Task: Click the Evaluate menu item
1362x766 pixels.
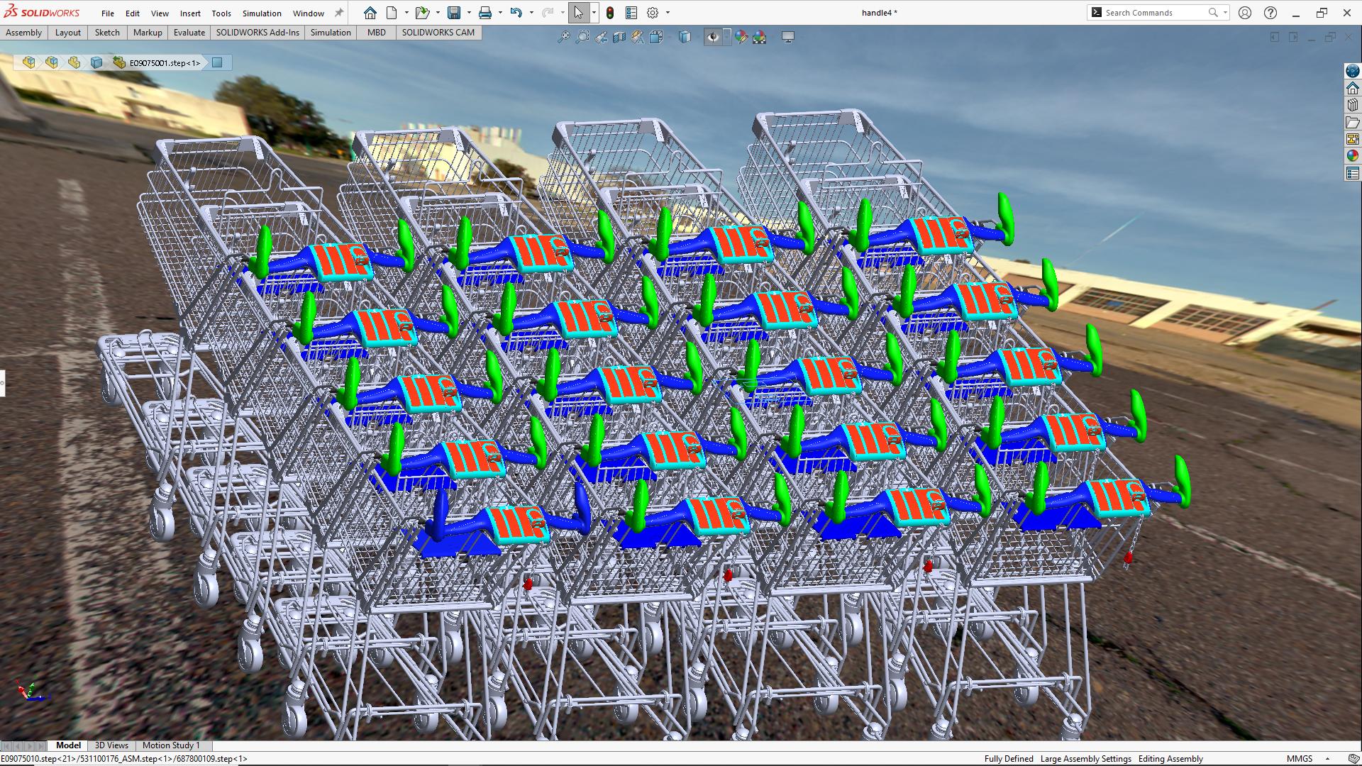Action: pos(188,33)
